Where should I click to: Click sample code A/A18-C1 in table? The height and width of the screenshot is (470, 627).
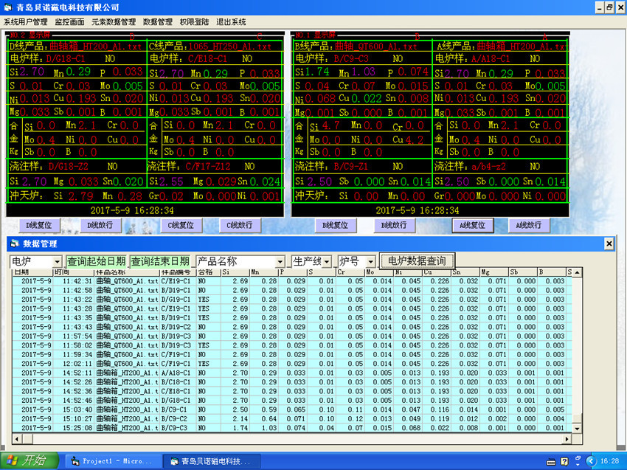[176, 373]
